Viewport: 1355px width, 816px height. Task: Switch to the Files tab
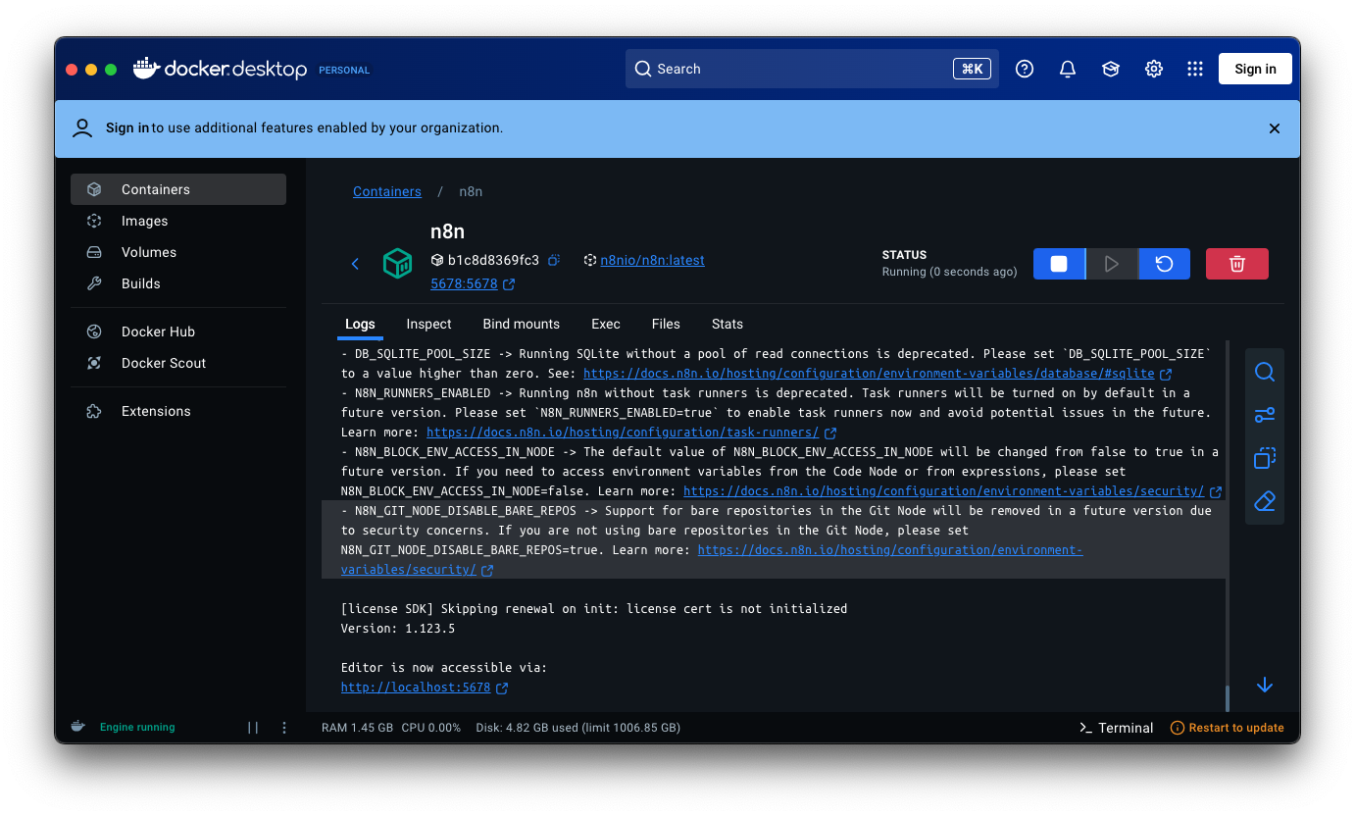666,324
